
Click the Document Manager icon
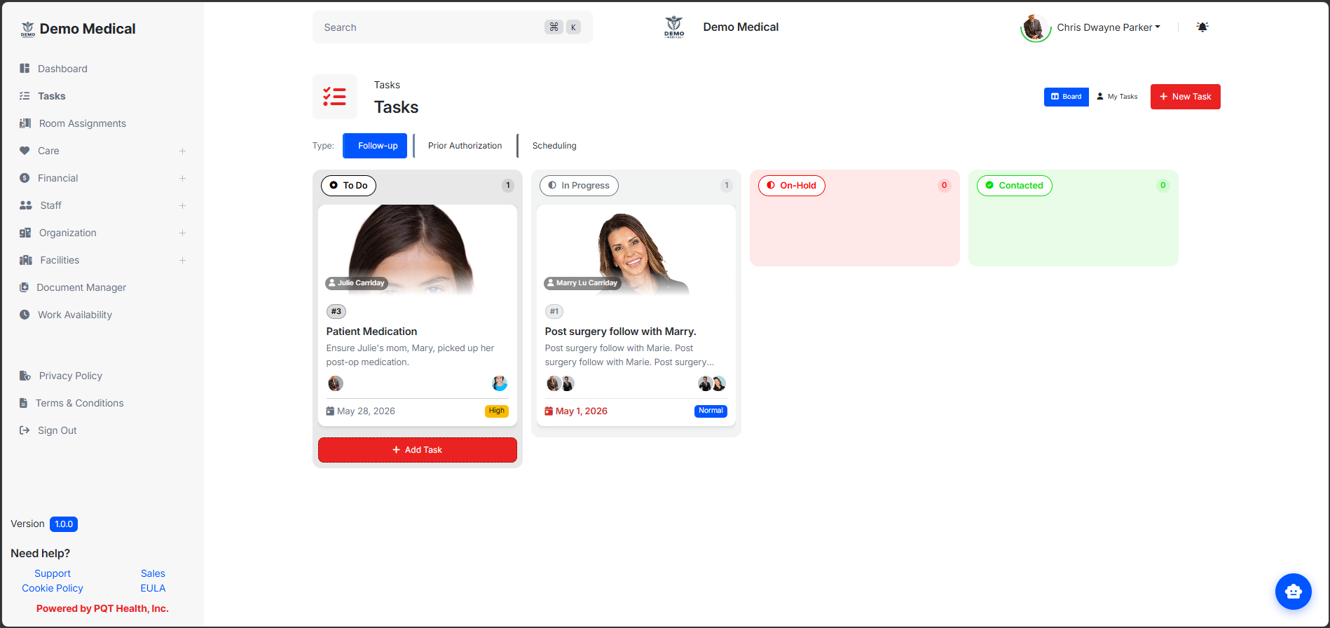[x=24, y=287]
